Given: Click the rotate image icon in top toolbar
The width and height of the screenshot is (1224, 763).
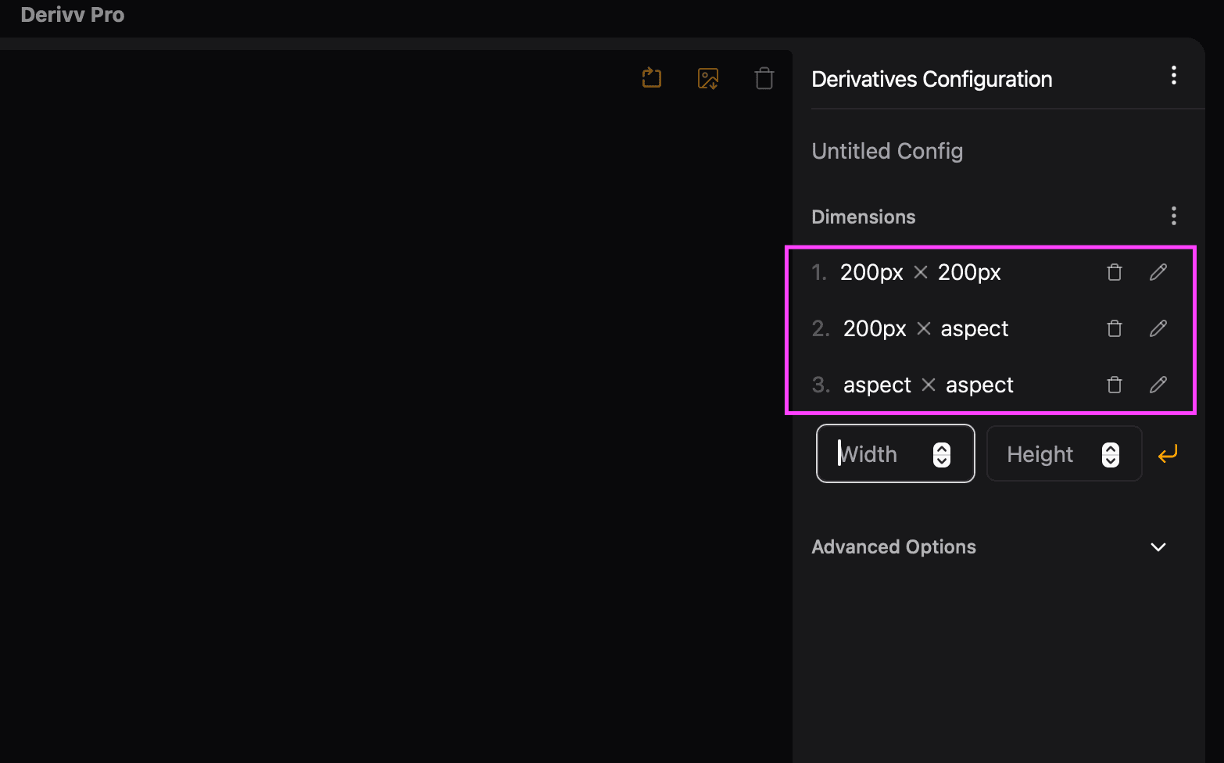Looking at the screenshot, I should [652, 78].
